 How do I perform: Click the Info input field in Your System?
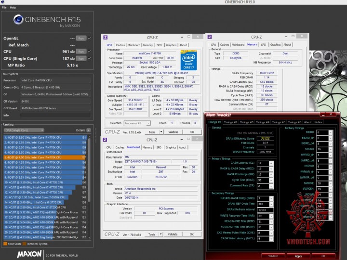pos(55,115)
